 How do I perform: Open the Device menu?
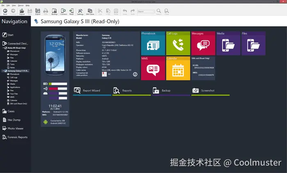[20, 5]
